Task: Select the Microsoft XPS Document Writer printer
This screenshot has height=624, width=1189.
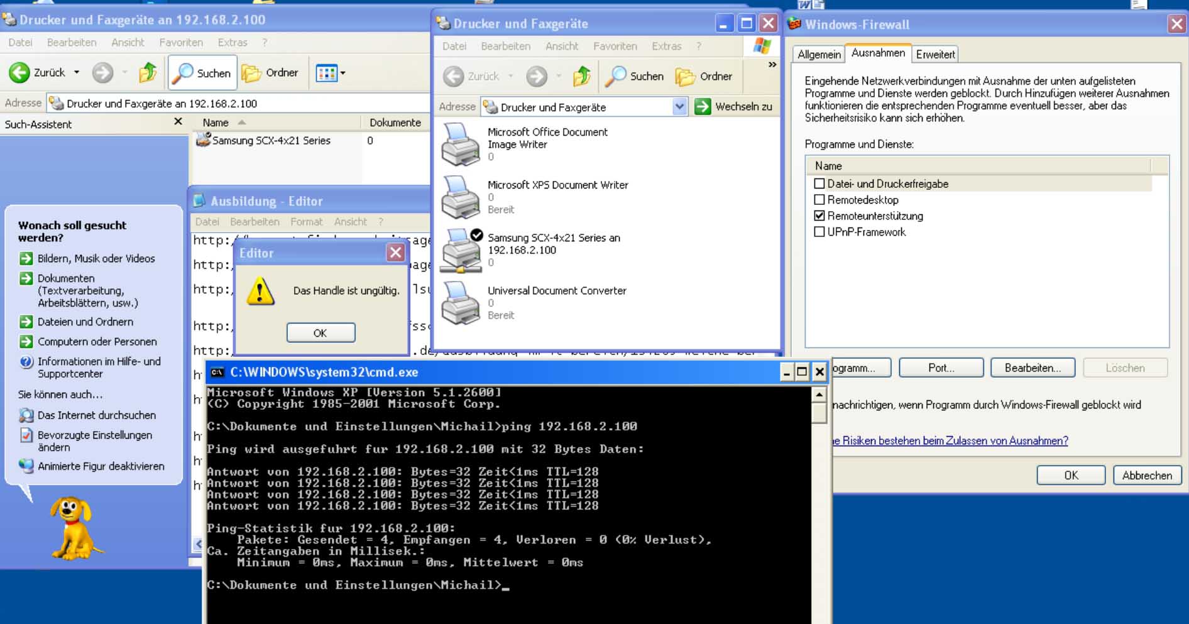Action: point(460,197)
